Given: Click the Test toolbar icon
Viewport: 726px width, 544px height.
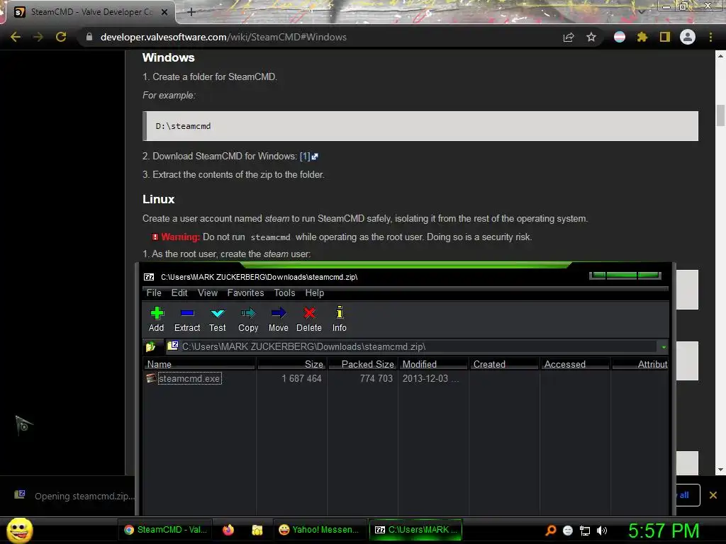Looking at the screenshot, I should (217, 319).
